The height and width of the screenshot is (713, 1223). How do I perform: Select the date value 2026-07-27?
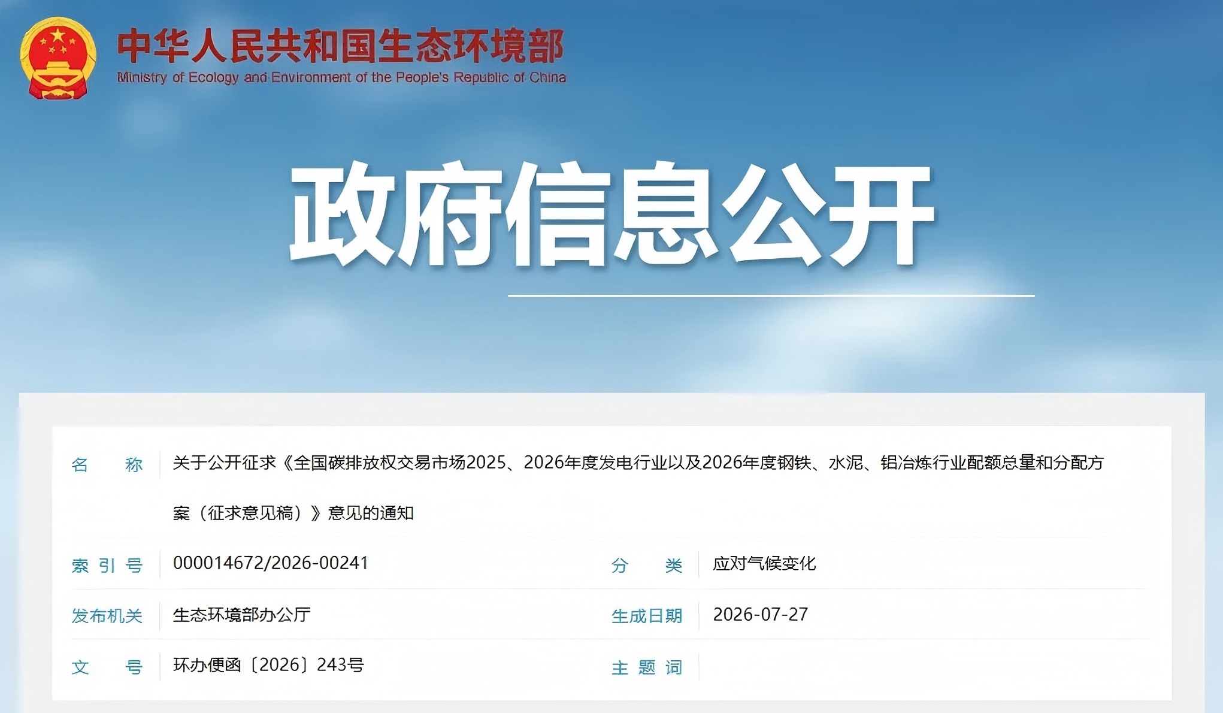(x=761, y=614)
